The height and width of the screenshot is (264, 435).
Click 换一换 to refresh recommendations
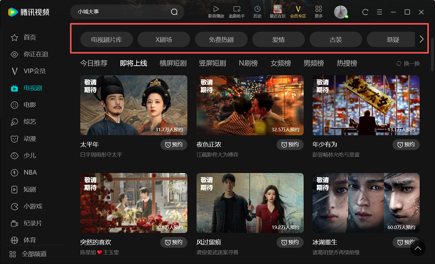(x=408, y=63)
